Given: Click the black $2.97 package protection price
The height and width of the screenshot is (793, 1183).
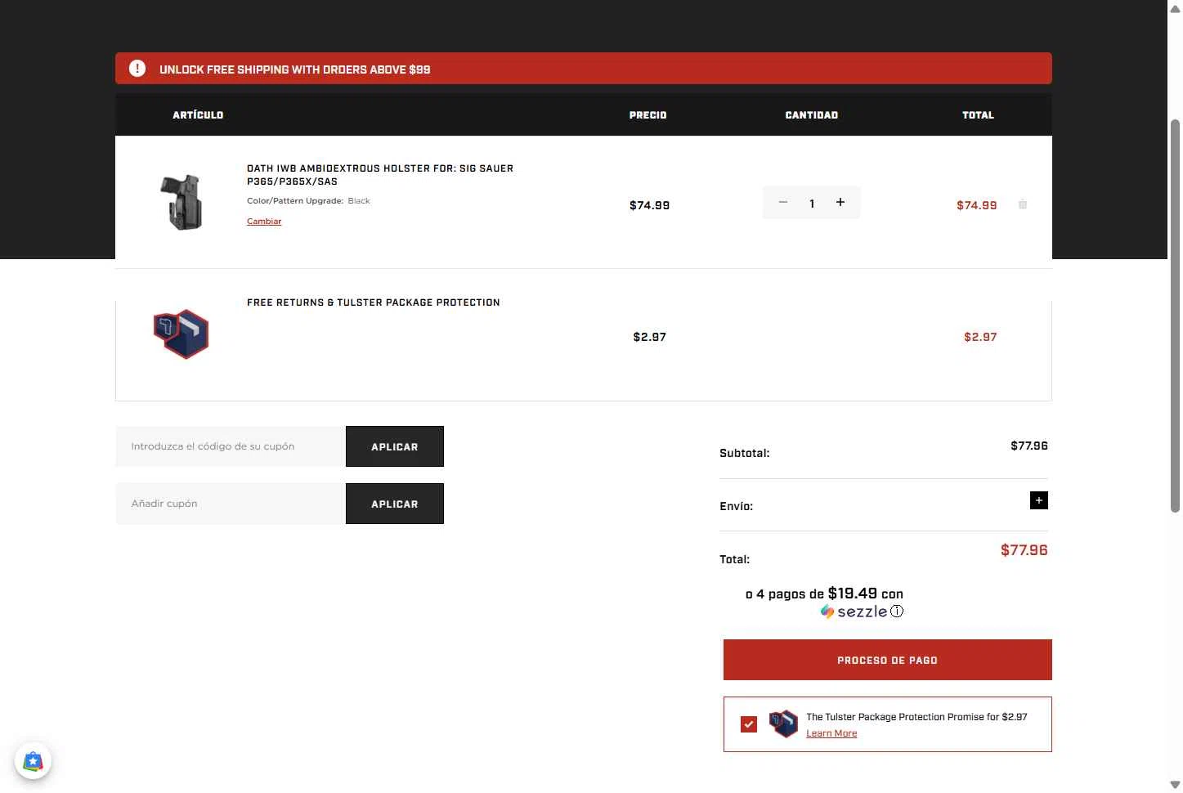Looking at the screenshot, I should 650,337.
